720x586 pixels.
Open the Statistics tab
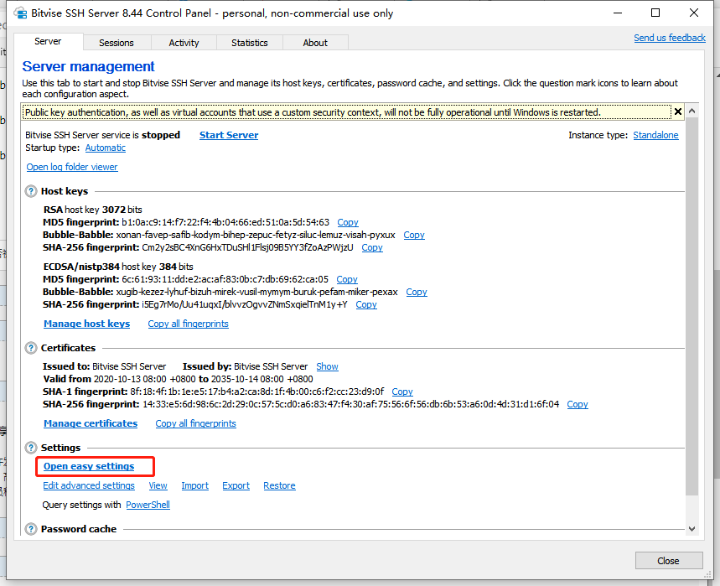[x=249, y=43]
